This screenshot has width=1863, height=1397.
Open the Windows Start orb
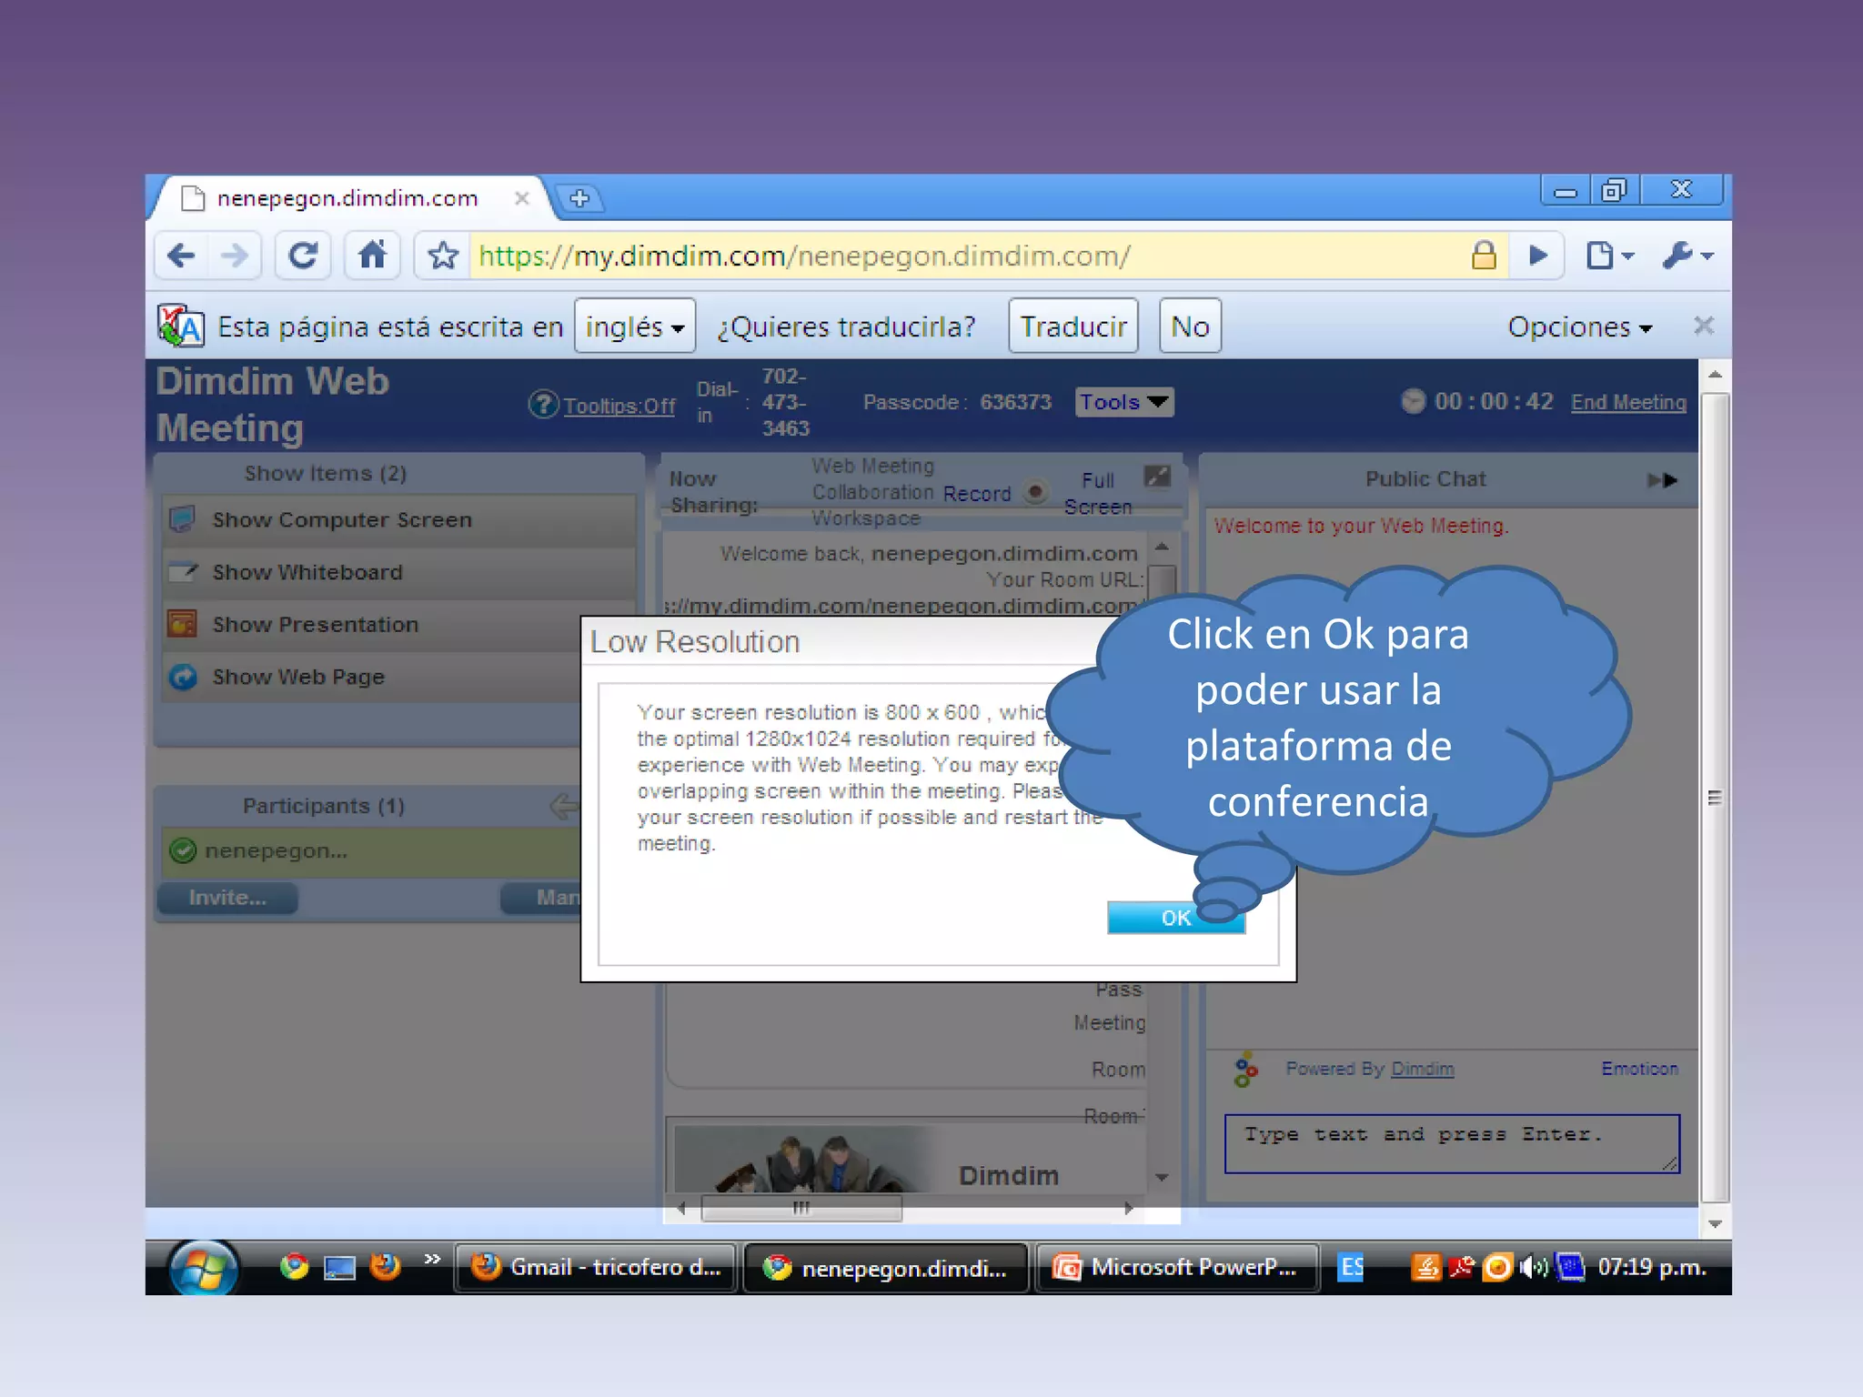pyautogui.click(x=203, y=1268)
